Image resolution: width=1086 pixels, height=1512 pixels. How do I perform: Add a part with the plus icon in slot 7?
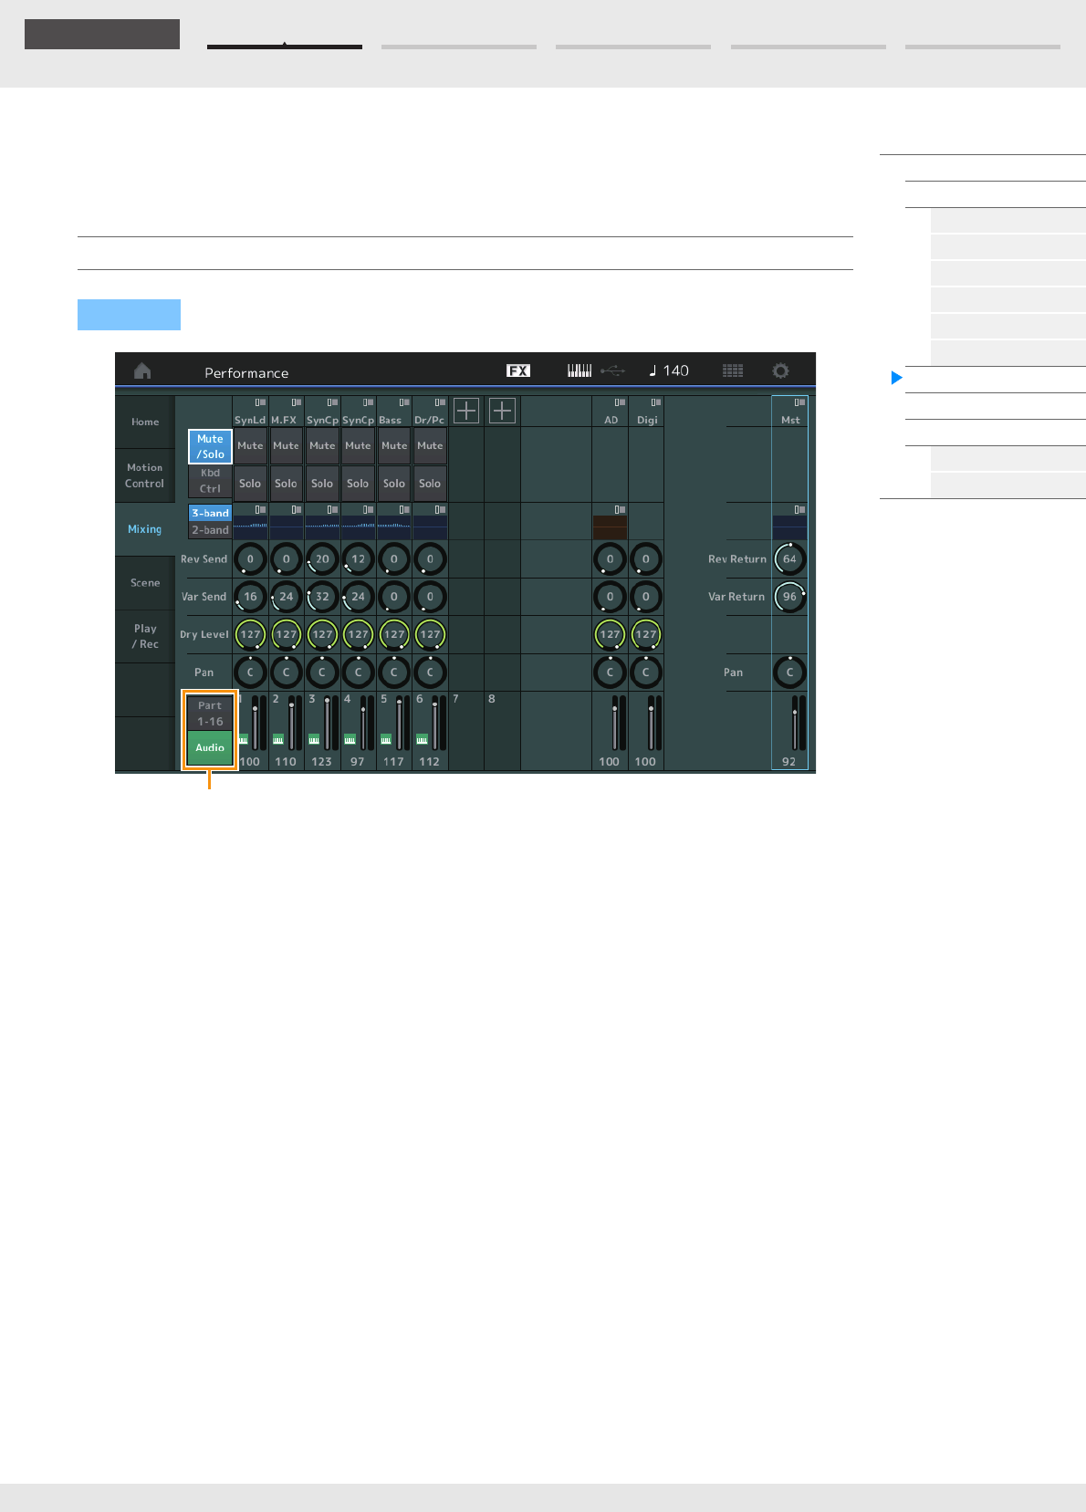pos(466,411)
